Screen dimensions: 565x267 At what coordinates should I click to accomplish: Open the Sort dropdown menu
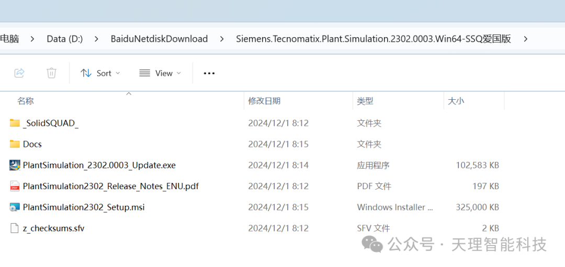point(100,73)
